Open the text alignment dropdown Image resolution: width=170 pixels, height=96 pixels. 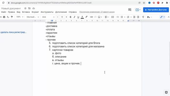click(107, 17)
